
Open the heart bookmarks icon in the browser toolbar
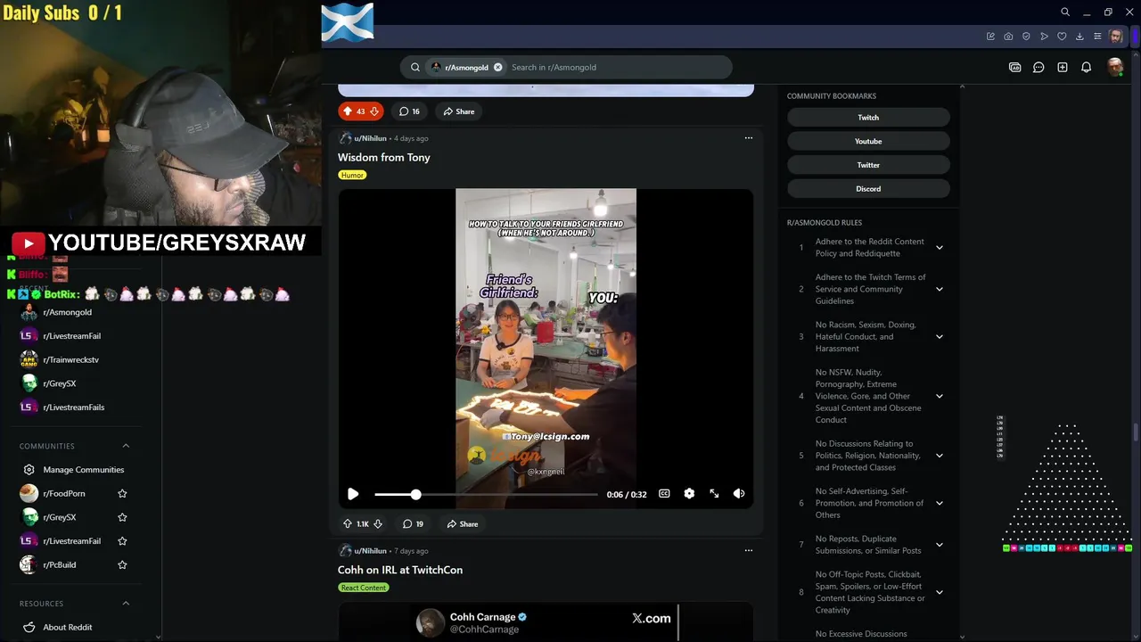(x=1062, y=37)
